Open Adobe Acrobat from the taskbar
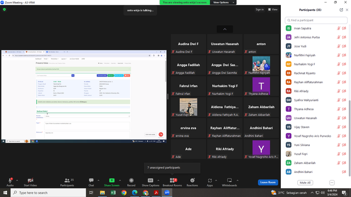 (x=156, y=193)
